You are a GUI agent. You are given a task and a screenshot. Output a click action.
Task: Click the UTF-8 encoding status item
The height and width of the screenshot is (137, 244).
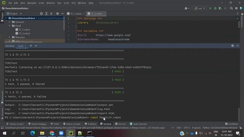pyautogui.click(x=186, y=128)
